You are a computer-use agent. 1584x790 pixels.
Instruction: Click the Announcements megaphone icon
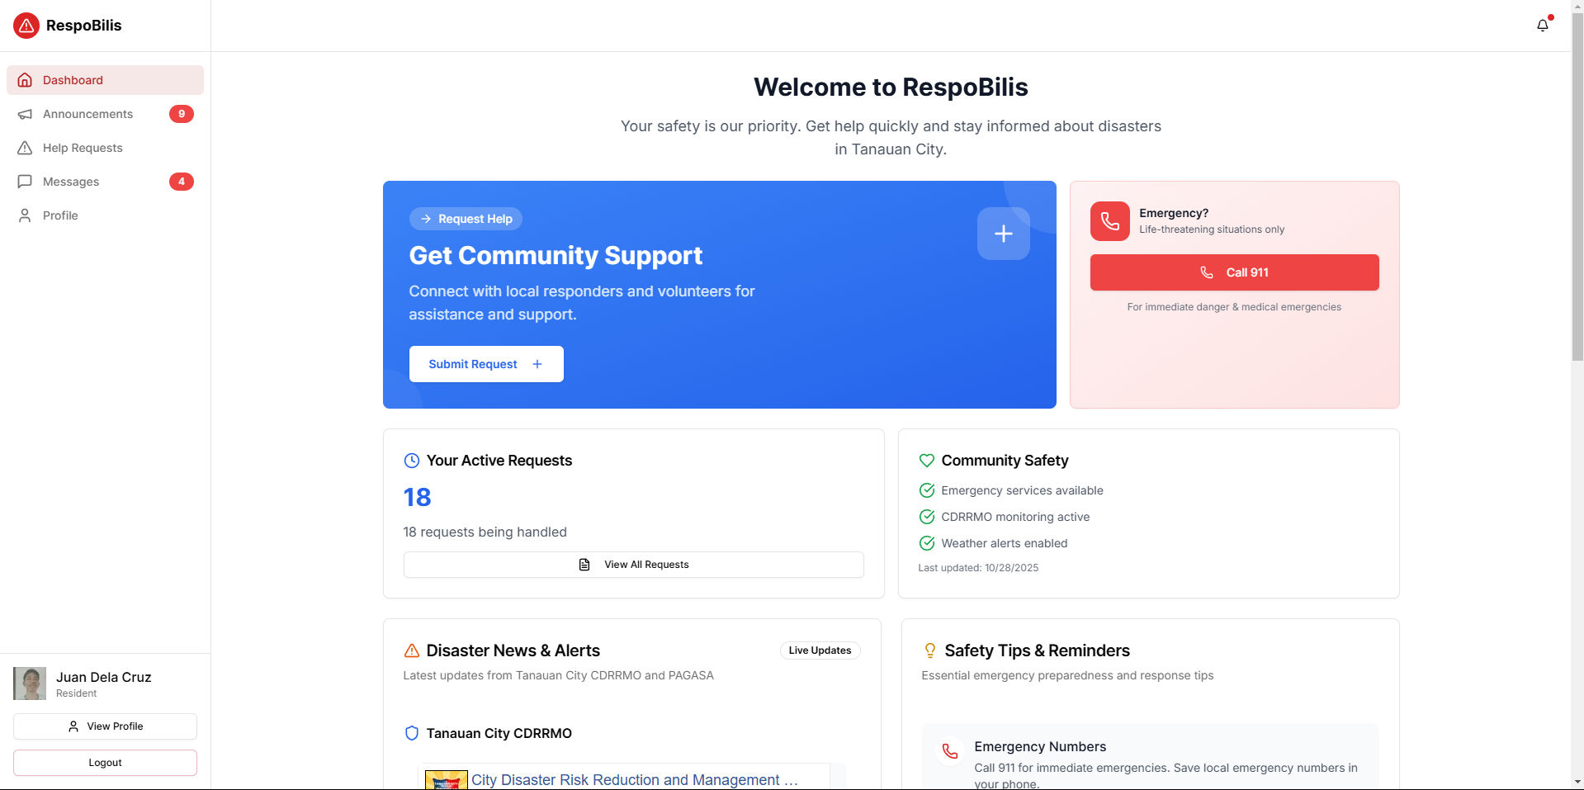pos(25,114)
